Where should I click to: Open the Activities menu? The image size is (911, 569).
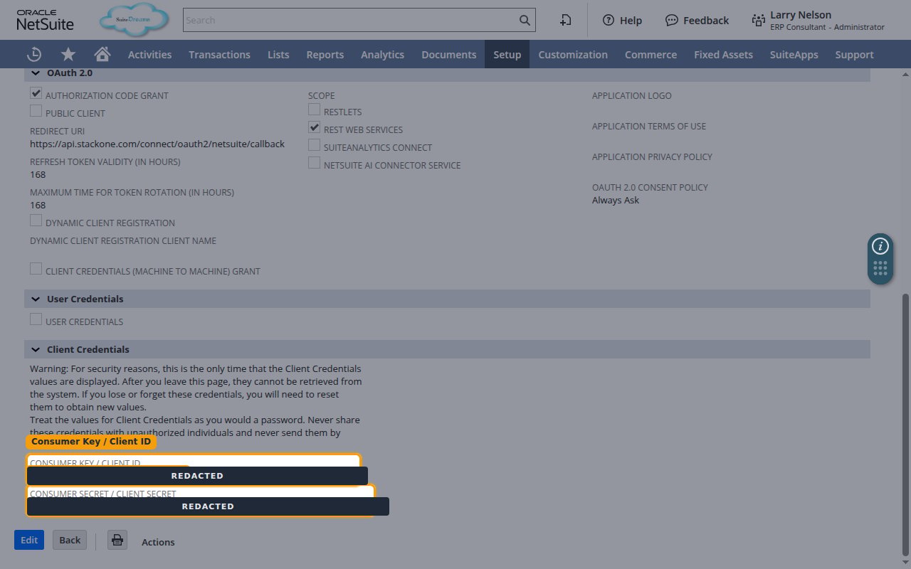tap(149, 54)
